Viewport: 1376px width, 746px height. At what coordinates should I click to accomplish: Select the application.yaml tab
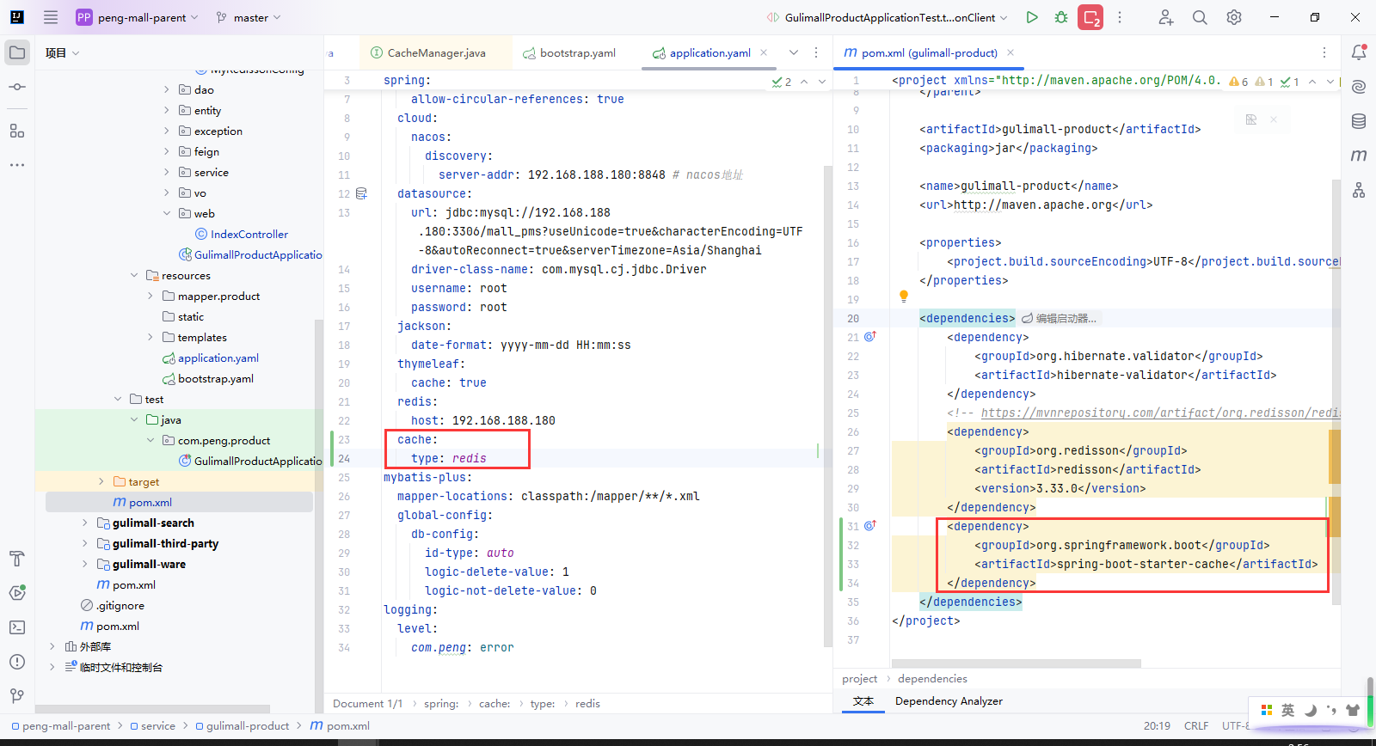710,52
